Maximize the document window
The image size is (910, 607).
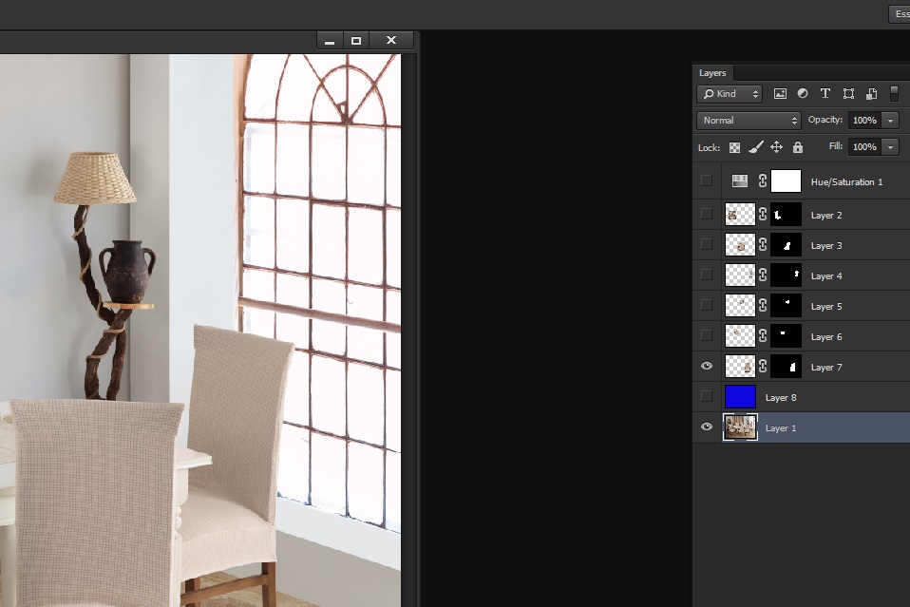click(356, 40)
